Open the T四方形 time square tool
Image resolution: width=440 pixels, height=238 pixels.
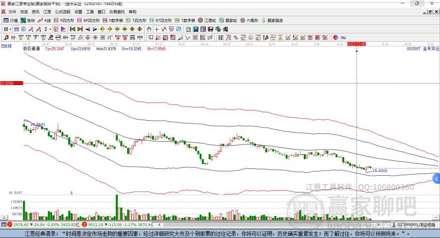136,21
